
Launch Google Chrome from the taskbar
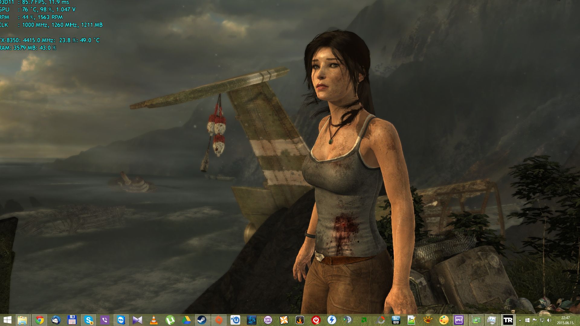click(40, 320)
